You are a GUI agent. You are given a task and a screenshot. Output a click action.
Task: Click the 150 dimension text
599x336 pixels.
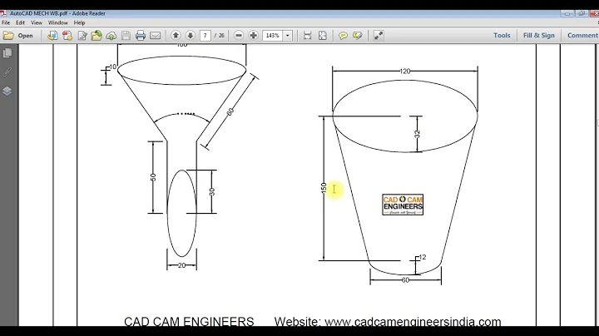coord(324,188)
